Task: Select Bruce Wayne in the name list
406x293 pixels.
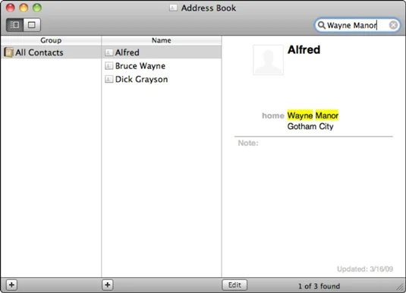Action: [162, 66]
